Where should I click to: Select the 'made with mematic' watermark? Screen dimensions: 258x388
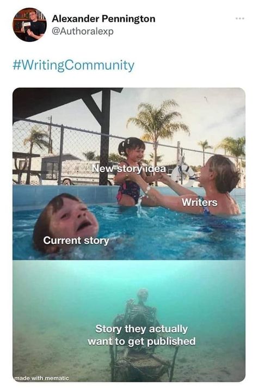(41, 378)
